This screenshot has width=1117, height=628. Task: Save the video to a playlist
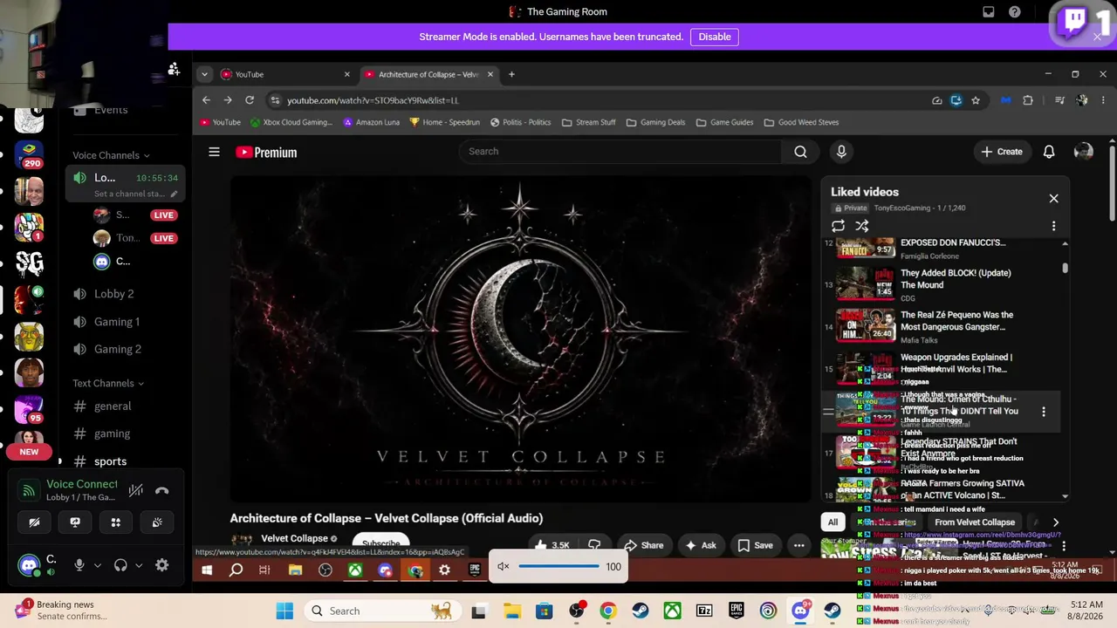[x=755, y=545]
